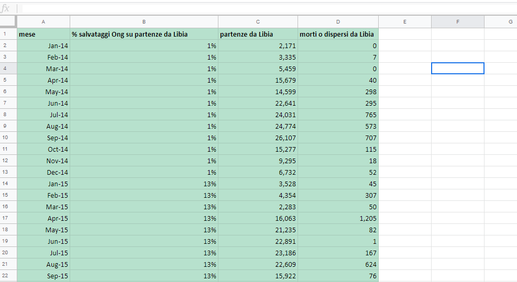Click the Apr-14 cell

(x=43, y=80)
